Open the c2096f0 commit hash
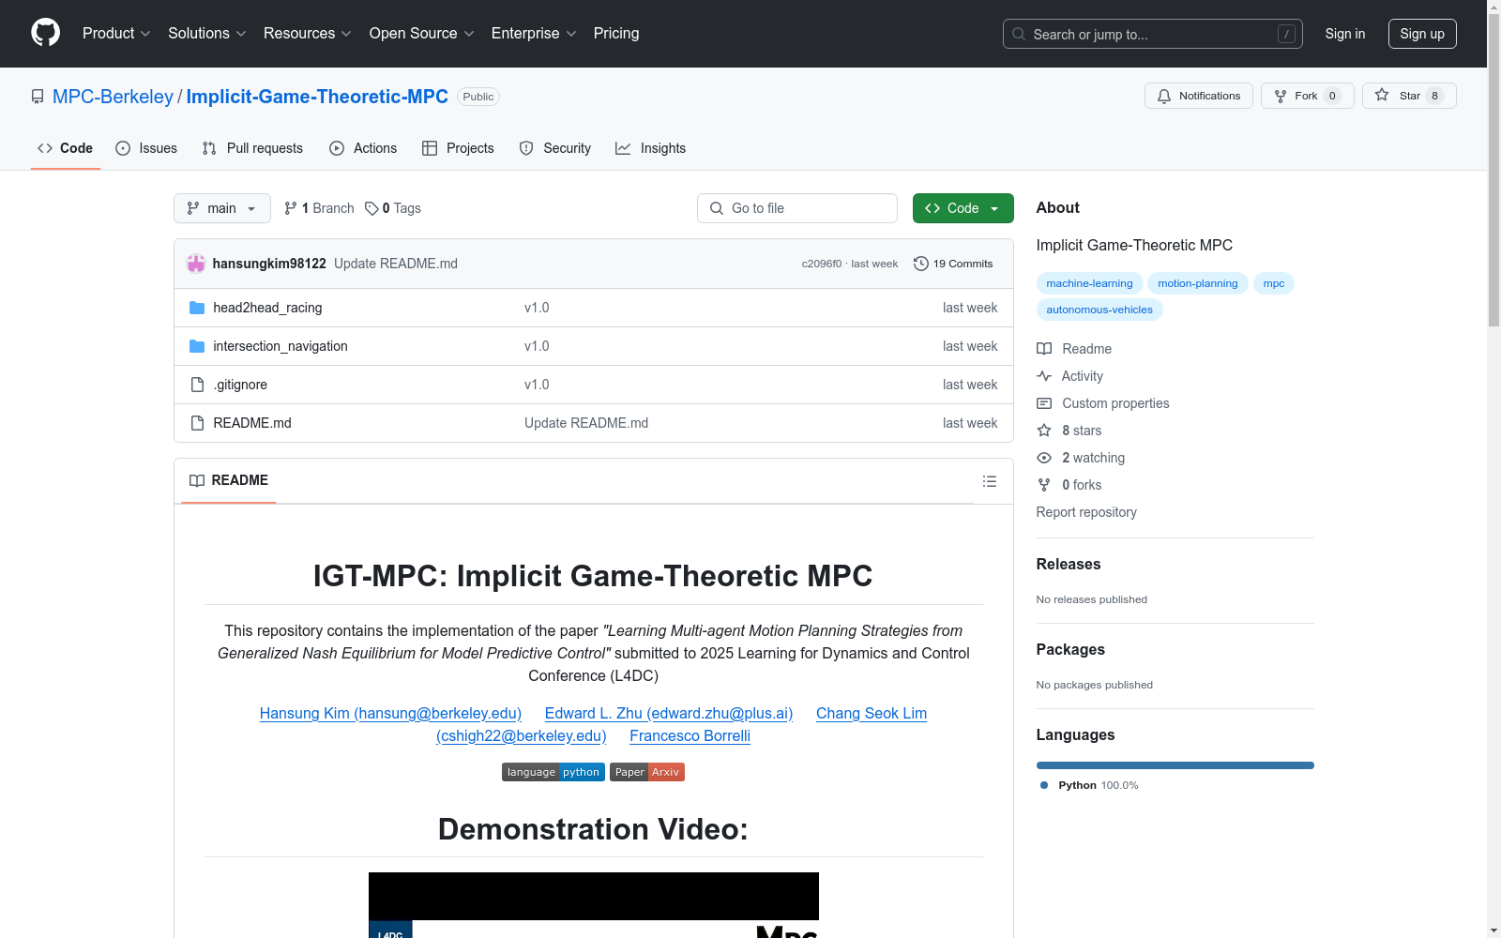The image size is (1501, 938). tap(822, 264)
